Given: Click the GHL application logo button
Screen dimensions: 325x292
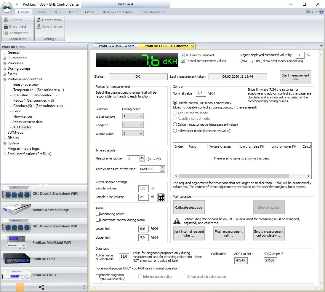Looking at the screenshot, I should coord(7,7).
